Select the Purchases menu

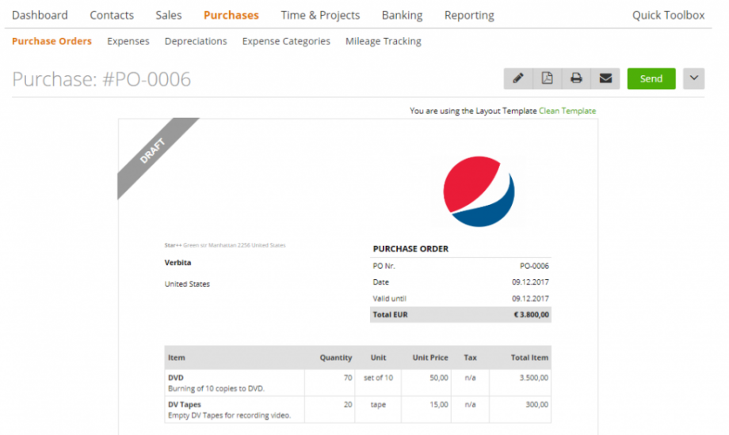(231, 15)
